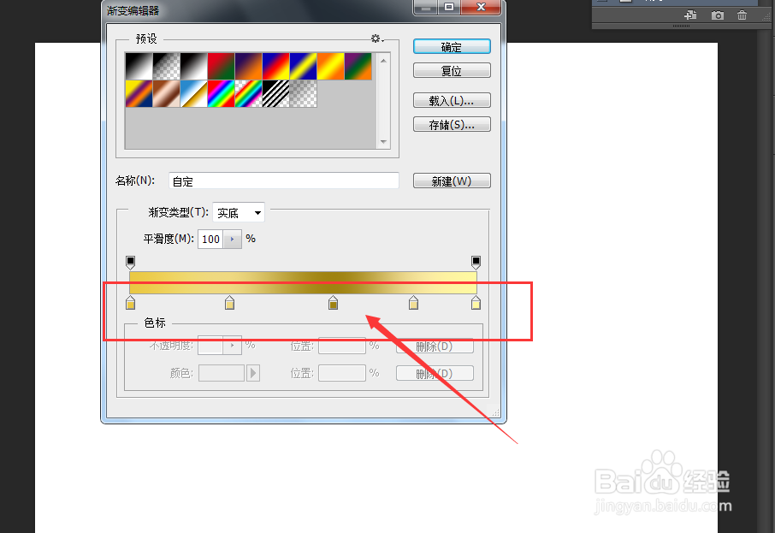The image size is (775, 533).
Task: Select the blue-red-yellow gradient preset
Action: tap(275, 66)
